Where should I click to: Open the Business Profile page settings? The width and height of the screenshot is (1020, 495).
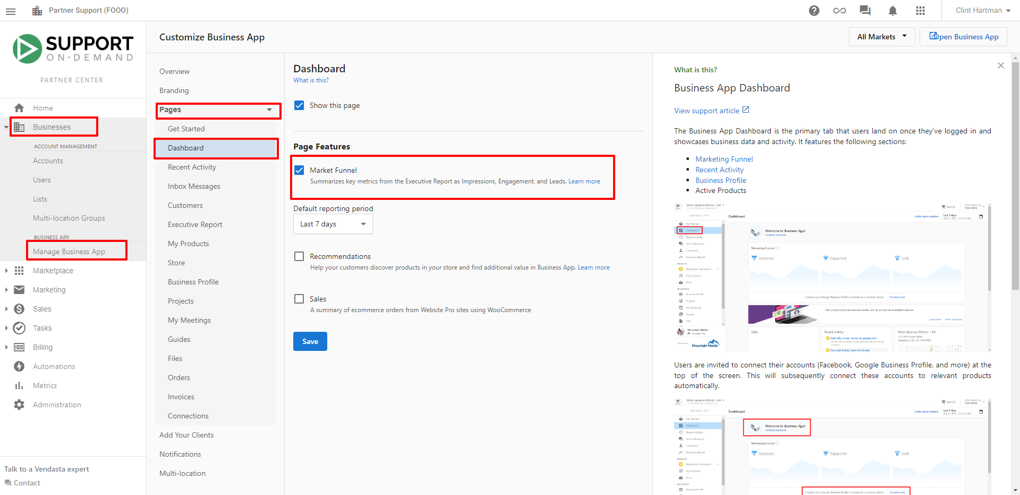pyautogui.click(x=193, y=282)
